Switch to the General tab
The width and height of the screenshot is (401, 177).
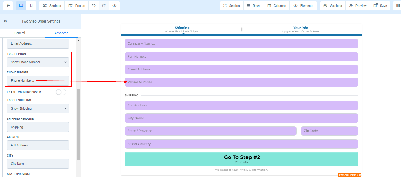[x=20, y=33]
